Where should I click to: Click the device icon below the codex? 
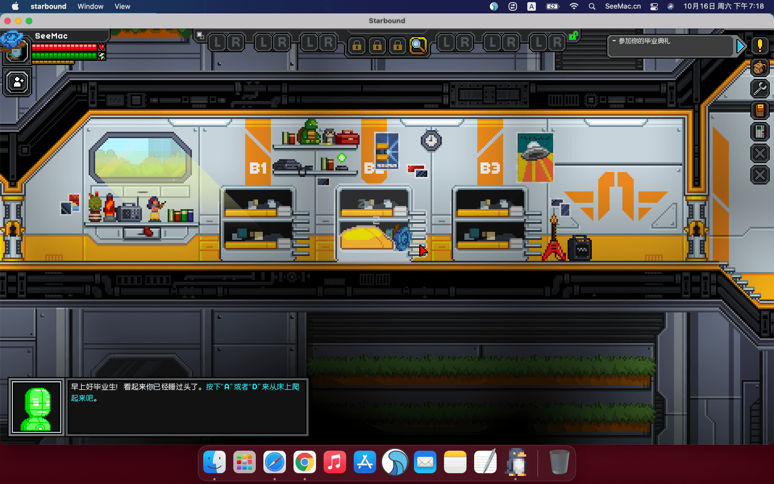[759, 132]
